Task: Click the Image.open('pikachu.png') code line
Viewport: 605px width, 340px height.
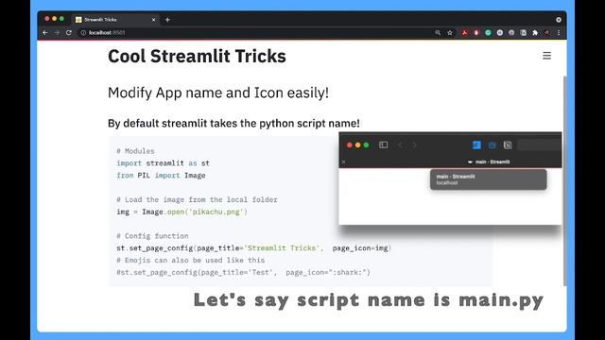Action: [x=181, y=212]
